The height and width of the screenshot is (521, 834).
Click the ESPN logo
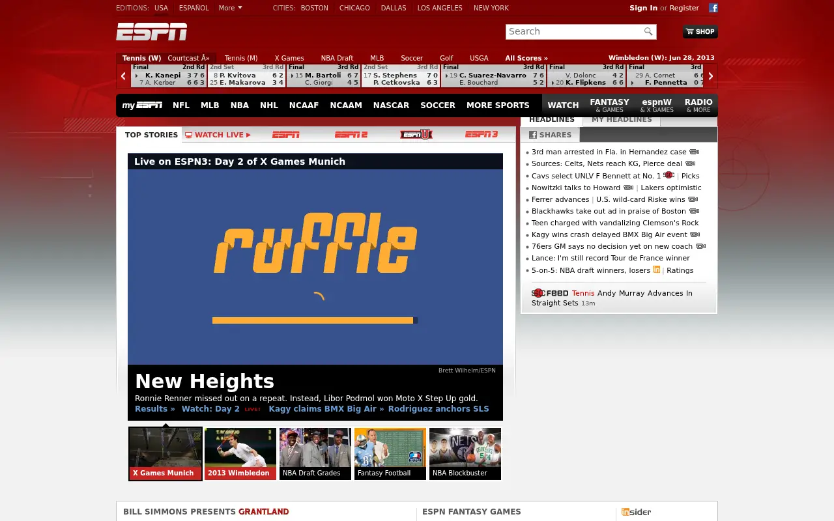(x=152, y=31)
